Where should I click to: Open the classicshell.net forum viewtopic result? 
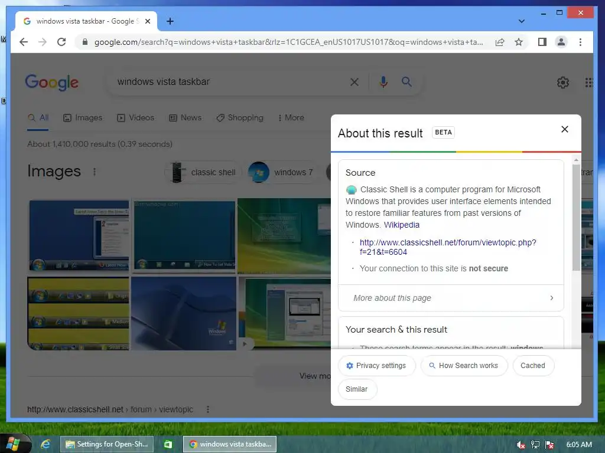click(110, 409)
